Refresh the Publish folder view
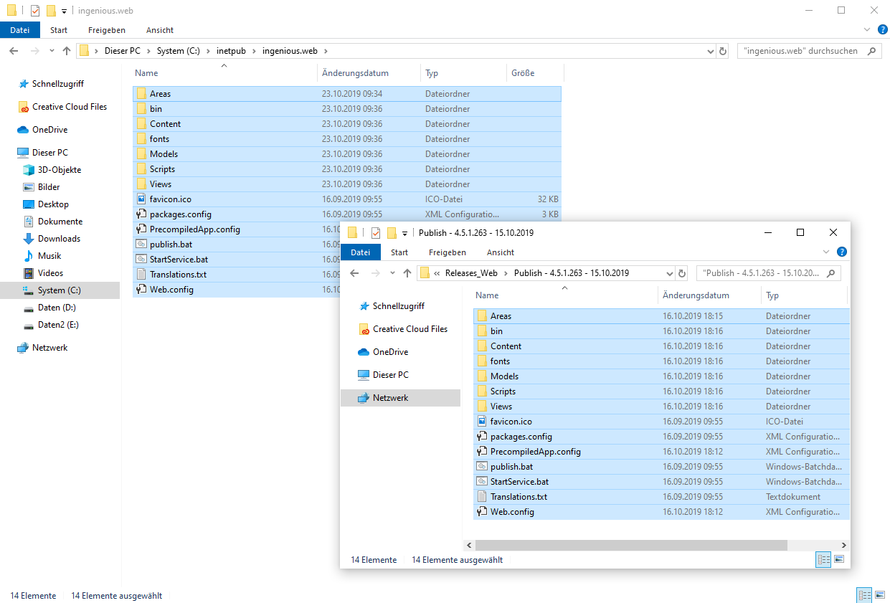This screenshot has width=890, height=603. [682, 274]
